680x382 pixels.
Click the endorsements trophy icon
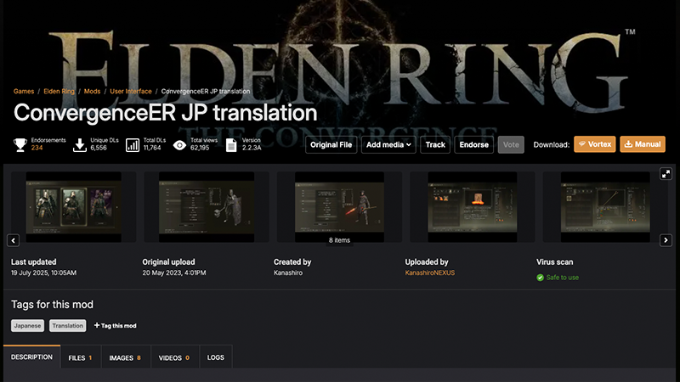tap(20, 144)
